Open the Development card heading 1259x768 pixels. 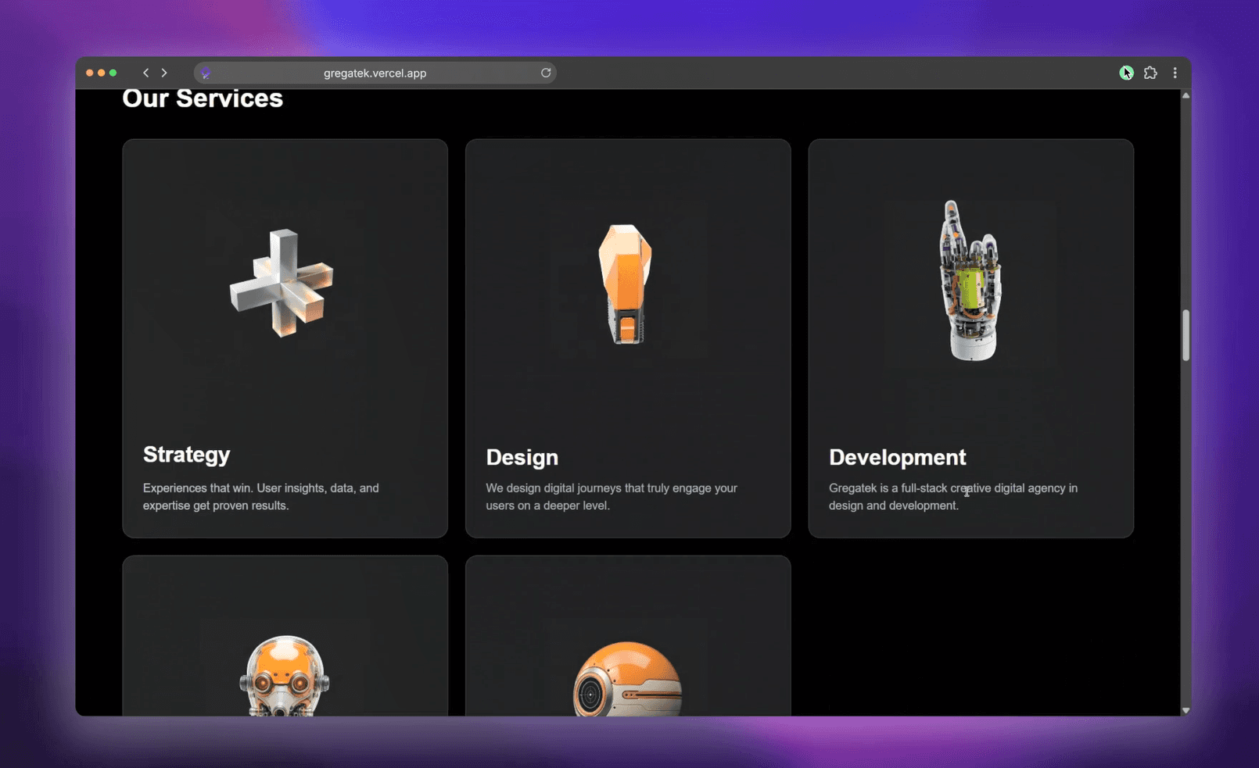(897, 457)
